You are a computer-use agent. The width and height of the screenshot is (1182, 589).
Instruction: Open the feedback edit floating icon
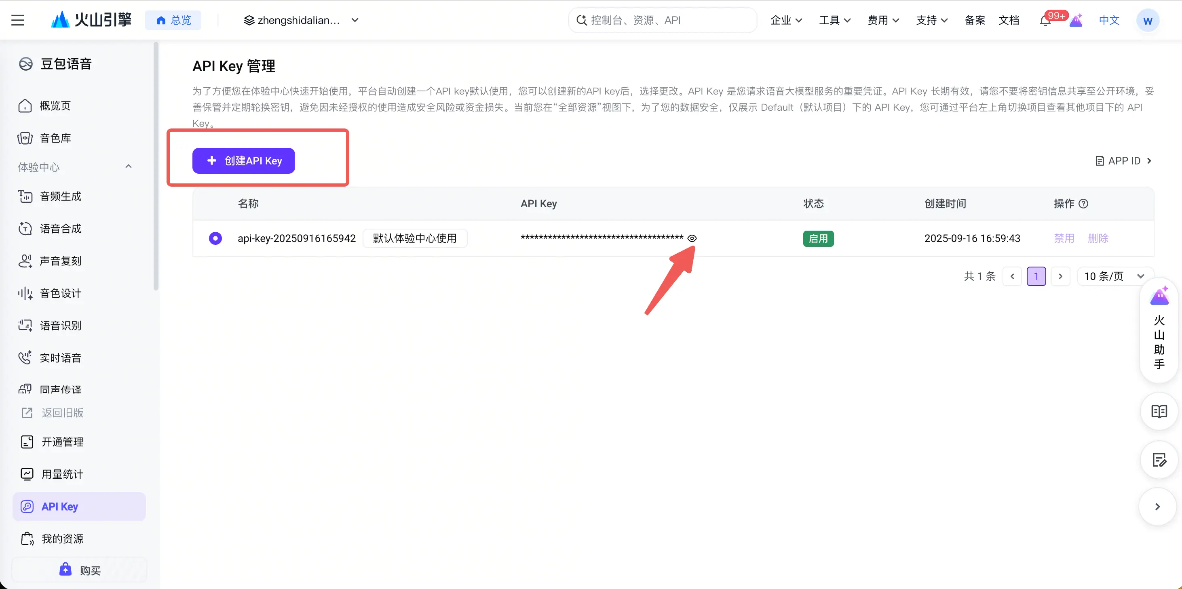point(1159,460)
